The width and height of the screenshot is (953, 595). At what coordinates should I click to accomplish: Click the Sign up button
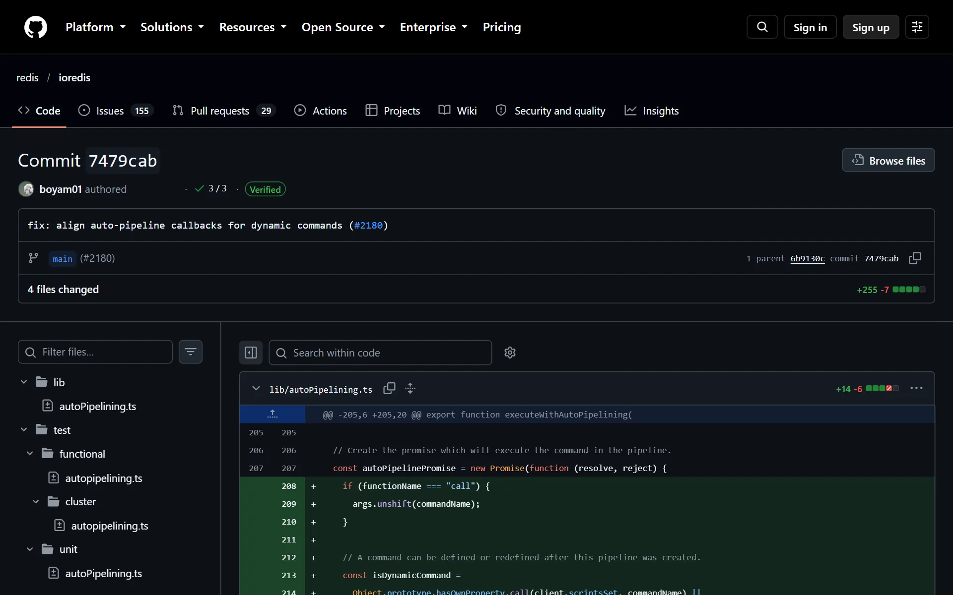coord(871,27)
